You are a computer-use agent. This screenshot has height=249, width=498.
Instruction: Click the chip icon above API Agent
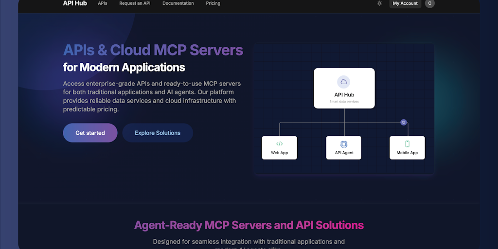point(344,144)
